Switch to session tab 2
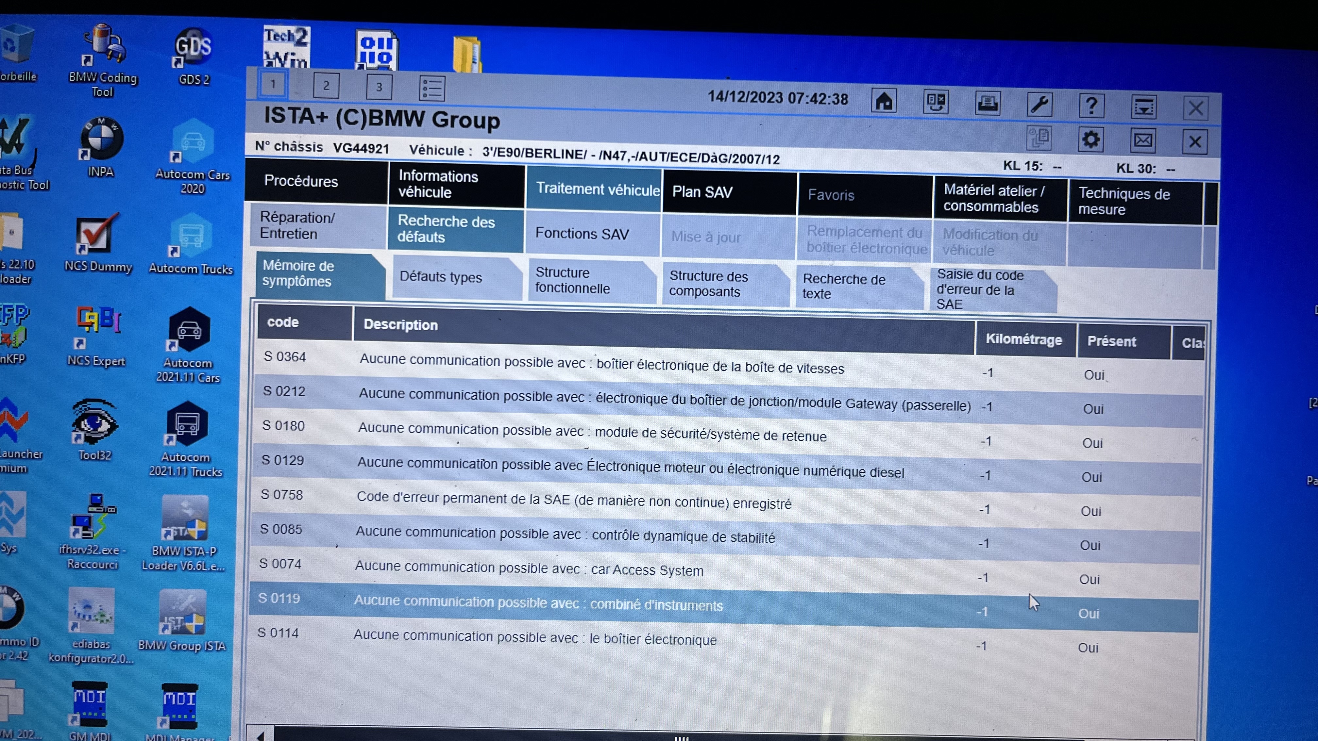The width and height of the screenshot is (1318, 741). [326, 85]
